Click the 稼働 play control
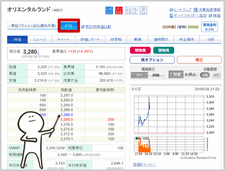 point(176,75)
